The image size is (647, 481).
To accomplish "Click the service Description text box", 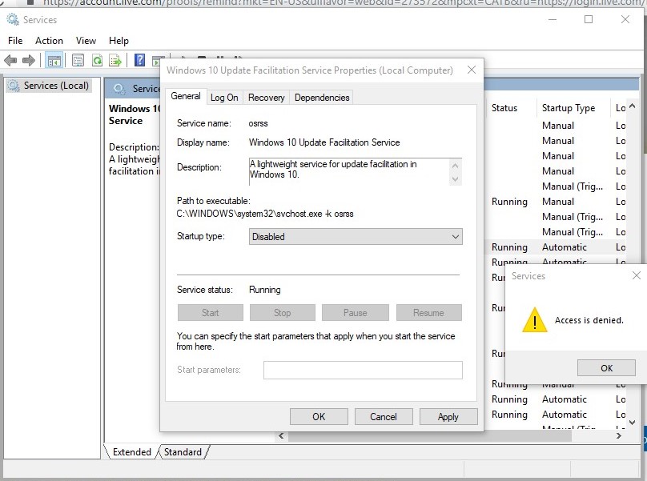I will point(349,171).
